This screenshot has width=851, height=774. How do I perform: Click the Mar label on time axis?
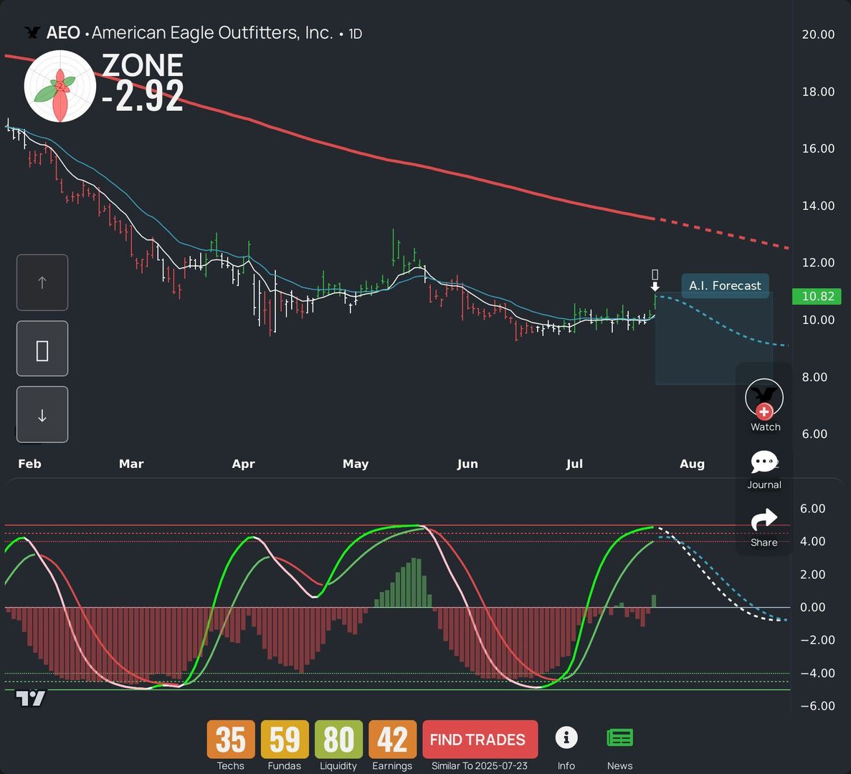131,464
